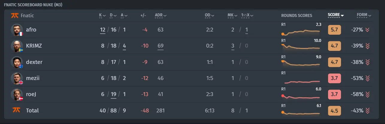Click dexter's avatar picture

[x=17, y=62]
